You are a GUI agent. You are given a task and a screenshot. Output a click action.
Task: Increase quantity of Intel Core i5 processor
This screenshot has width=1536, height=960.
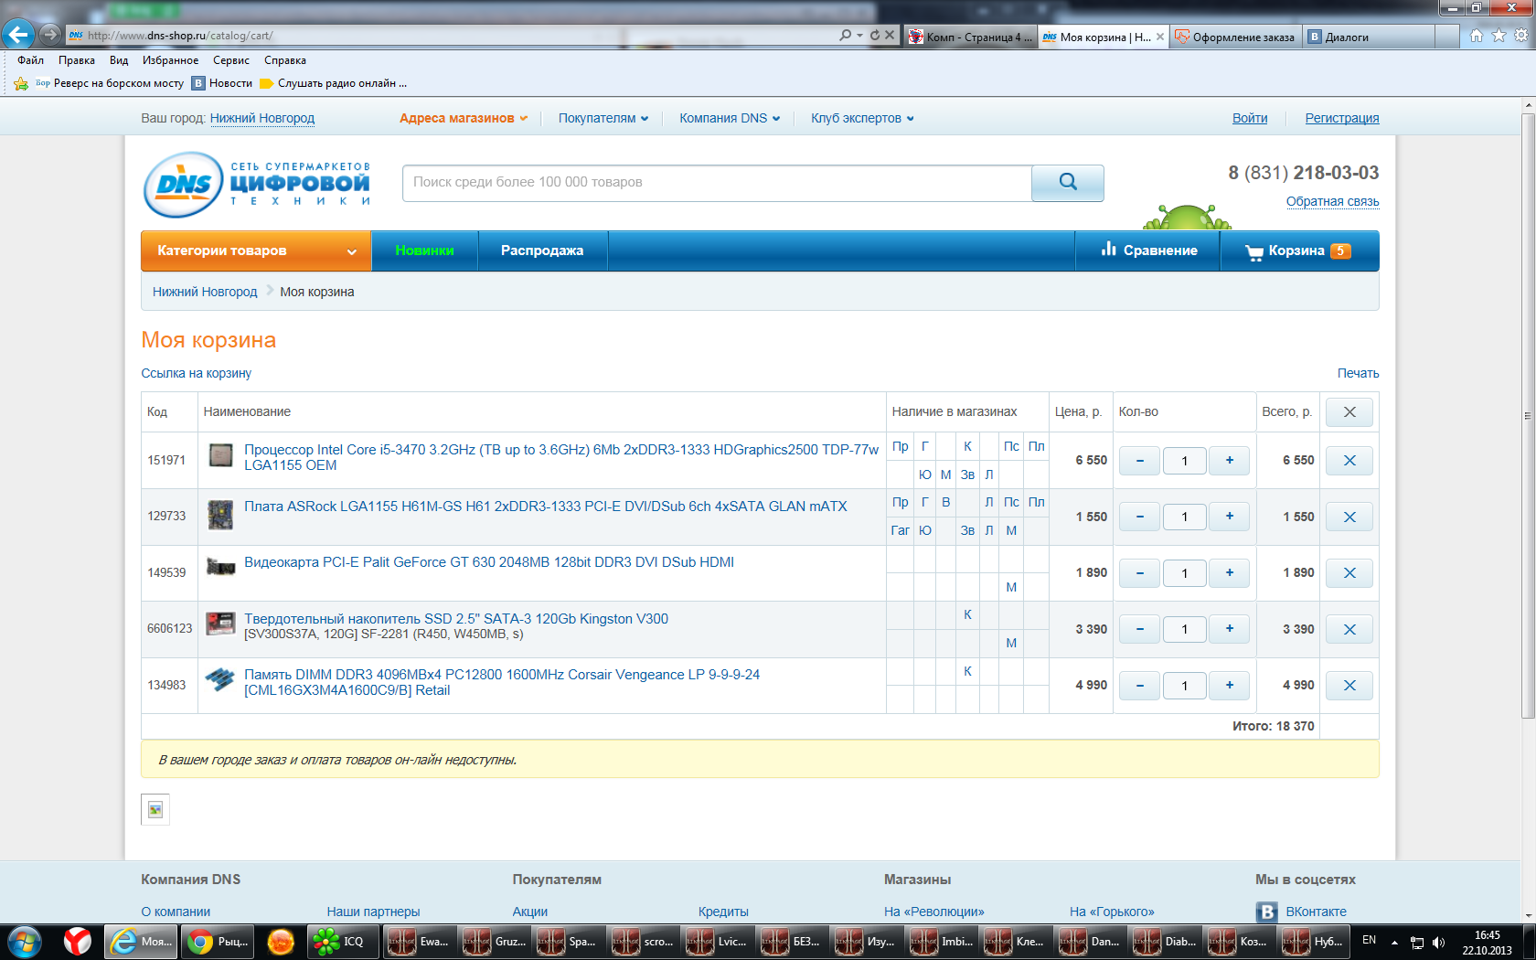(x=1230, y=461)
